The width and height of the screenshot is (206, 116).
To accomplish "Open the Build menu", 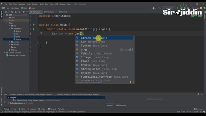I will [x=42, y=4].
